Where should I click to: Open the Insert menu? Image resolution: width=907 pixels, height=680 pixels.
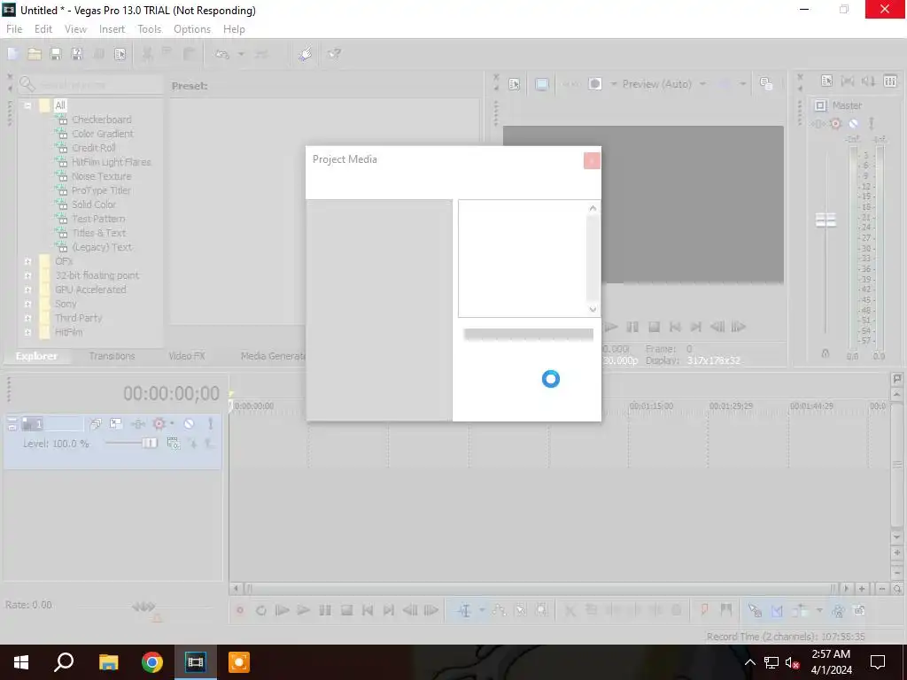[112, 29]
